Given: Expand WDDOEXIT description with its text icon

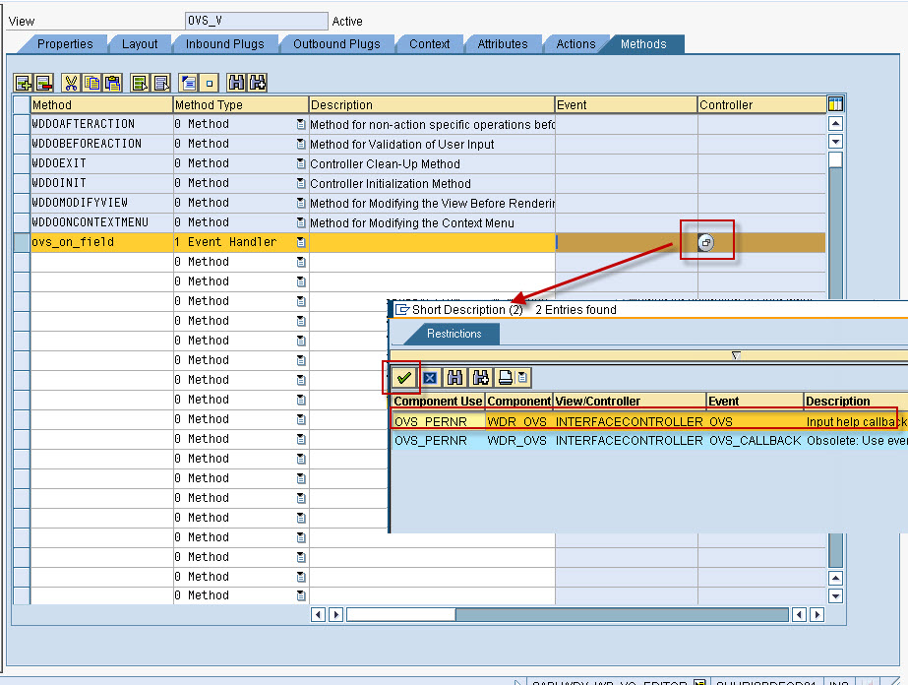Looking at the screenshot, I should 299,163.
